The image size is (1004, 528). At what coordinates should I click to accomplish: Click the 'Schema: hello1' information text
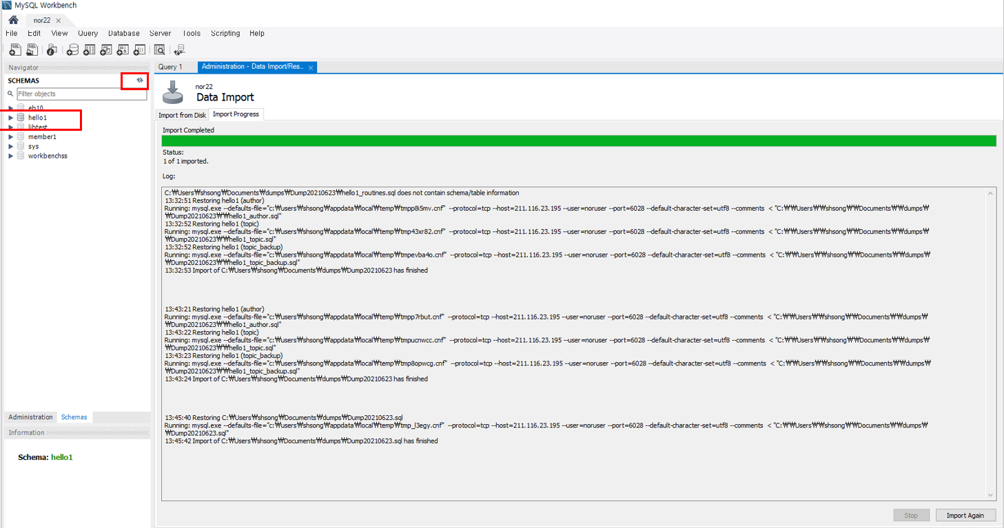(x=45, y=457)
